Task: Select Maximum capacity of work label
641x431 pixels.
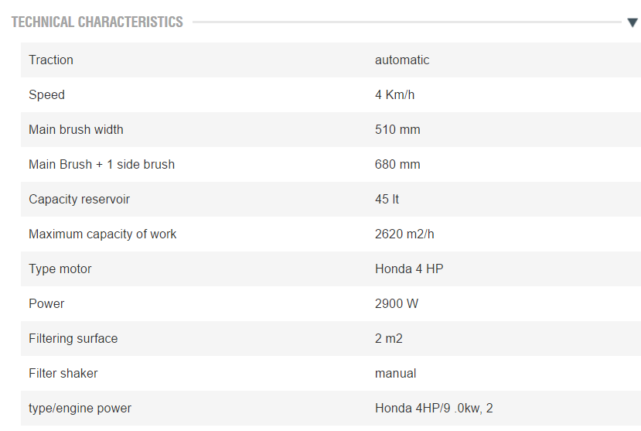Action: point(102,234)
